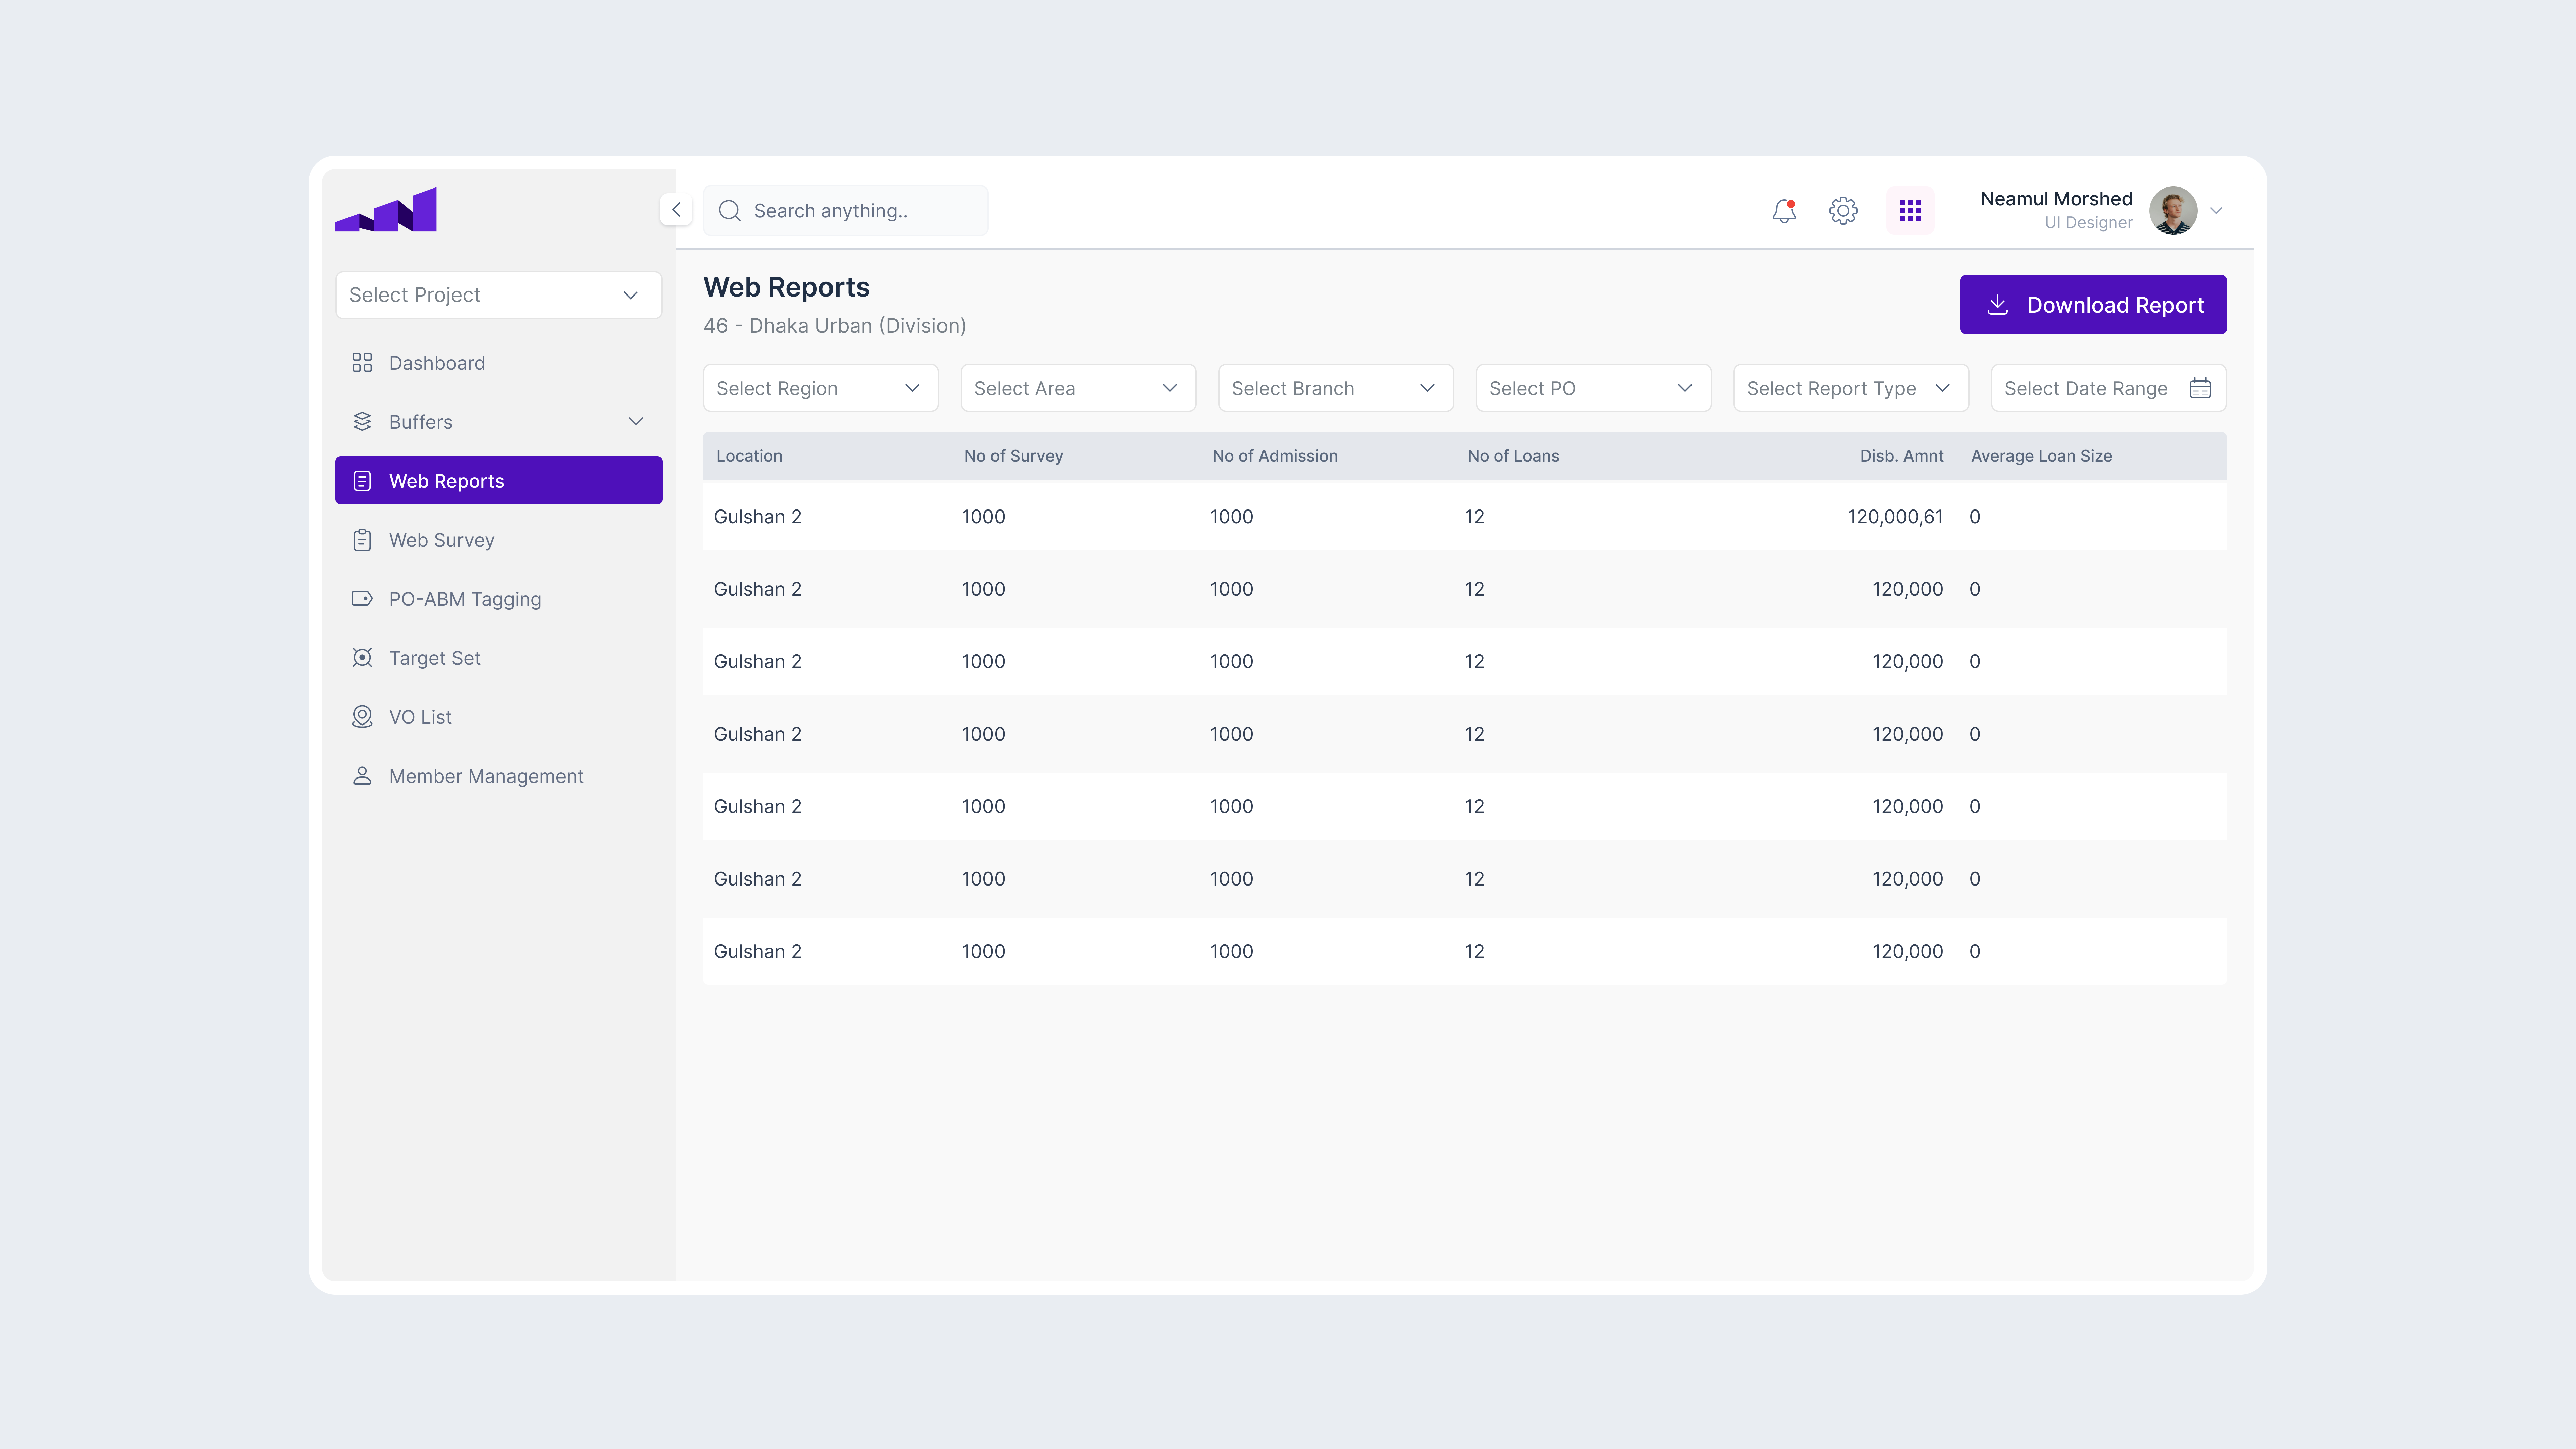
Task: Select the Target Set icon
Action: coord(362,657)
